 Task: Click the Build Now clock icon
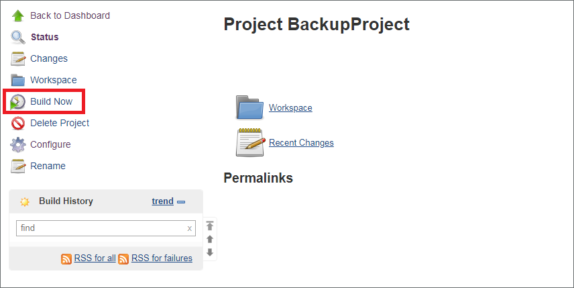pyautogui.click(x=17, y=102)
